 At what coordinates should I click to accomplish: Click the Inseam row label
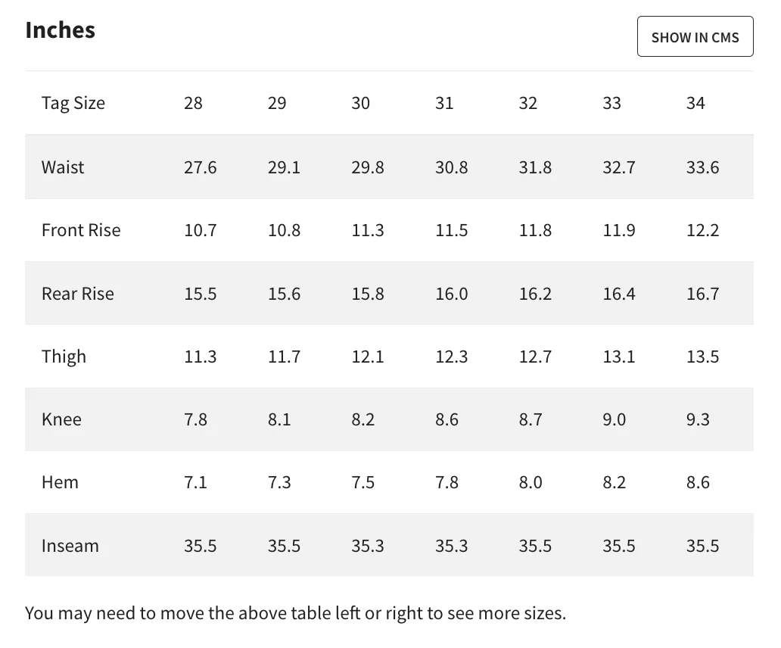tap(70, 546)
